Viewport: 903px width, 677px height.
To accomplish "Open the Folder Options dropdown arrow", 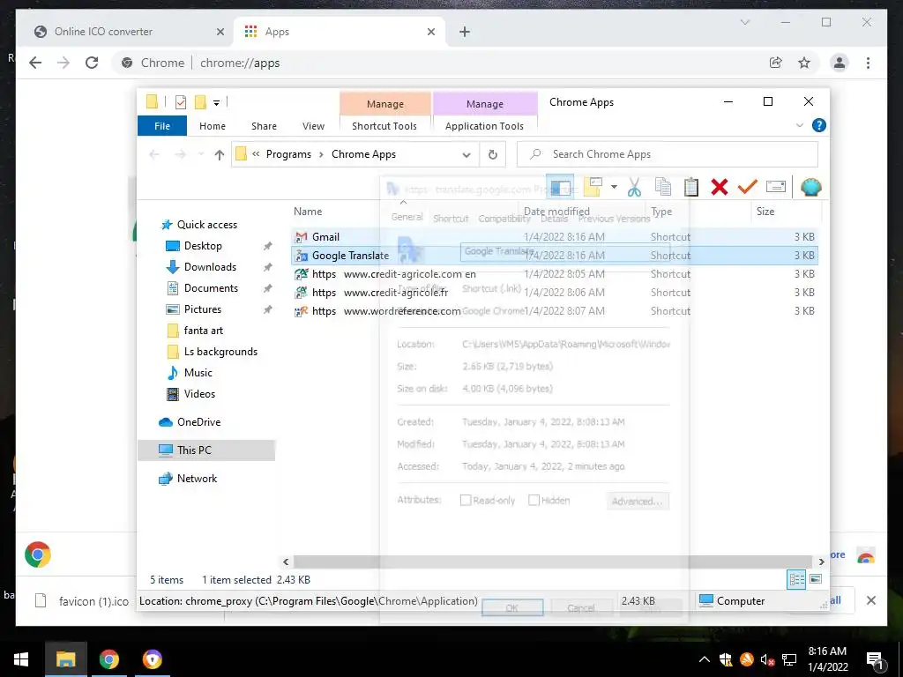I will (614, 187).
